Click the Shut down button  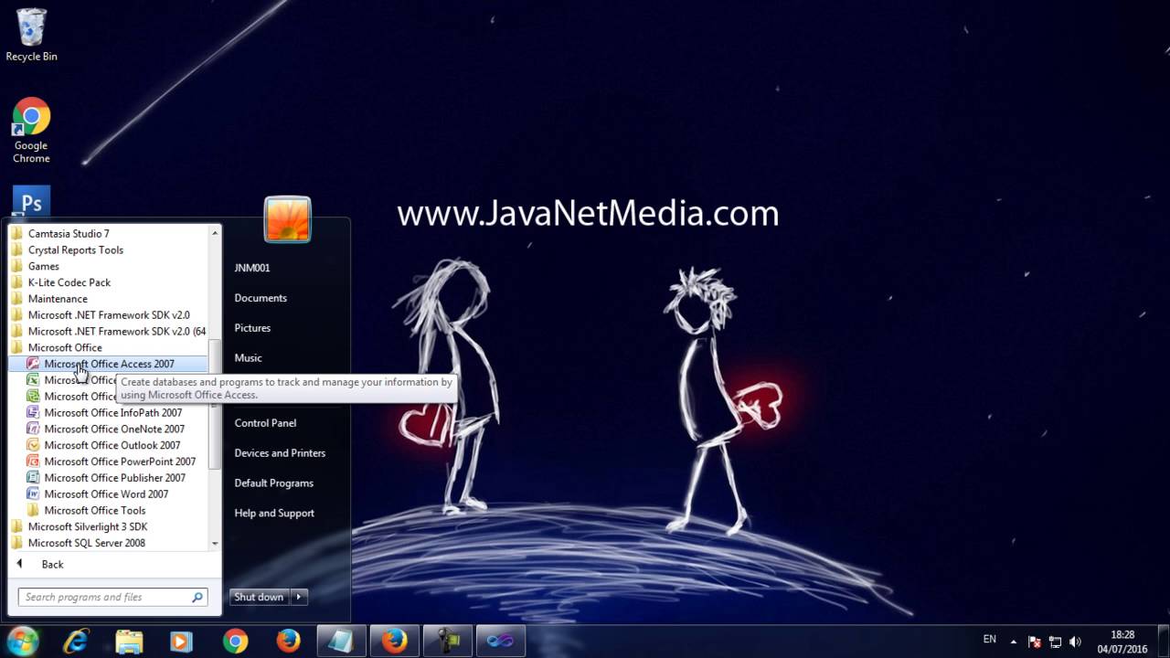click(260, 597)
